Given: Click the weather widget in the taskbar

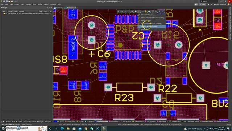Looking at the screenshot, I should (x=193, y=128).
